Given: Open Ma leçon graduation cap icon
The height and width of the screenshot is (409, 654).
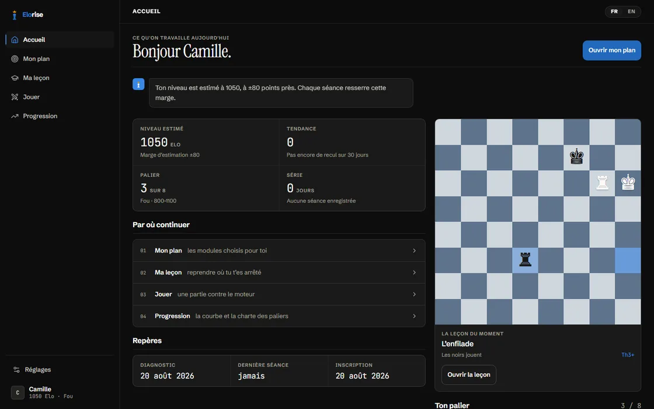Looking at the screenshot, I should [x=15, y=78].
